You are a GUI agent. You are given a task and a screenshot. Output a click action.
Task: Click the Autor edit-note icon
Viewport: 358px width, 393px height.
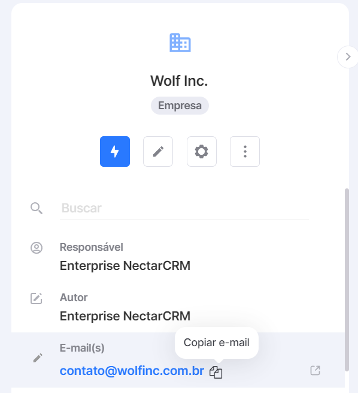(37, 298)
